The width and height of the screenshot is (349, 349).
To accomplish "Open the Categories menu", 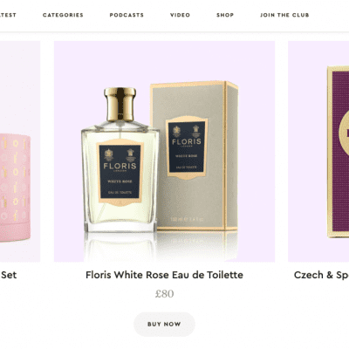I will [x=63, y=15].
